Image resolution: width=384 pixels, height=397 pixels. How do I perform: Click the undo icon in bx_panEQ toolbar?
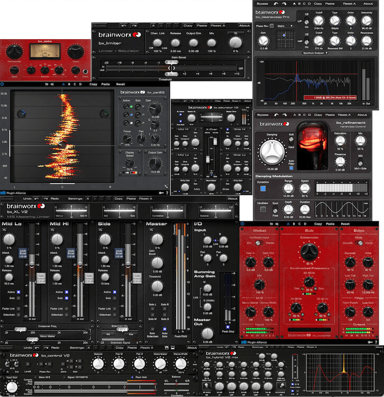47,84
